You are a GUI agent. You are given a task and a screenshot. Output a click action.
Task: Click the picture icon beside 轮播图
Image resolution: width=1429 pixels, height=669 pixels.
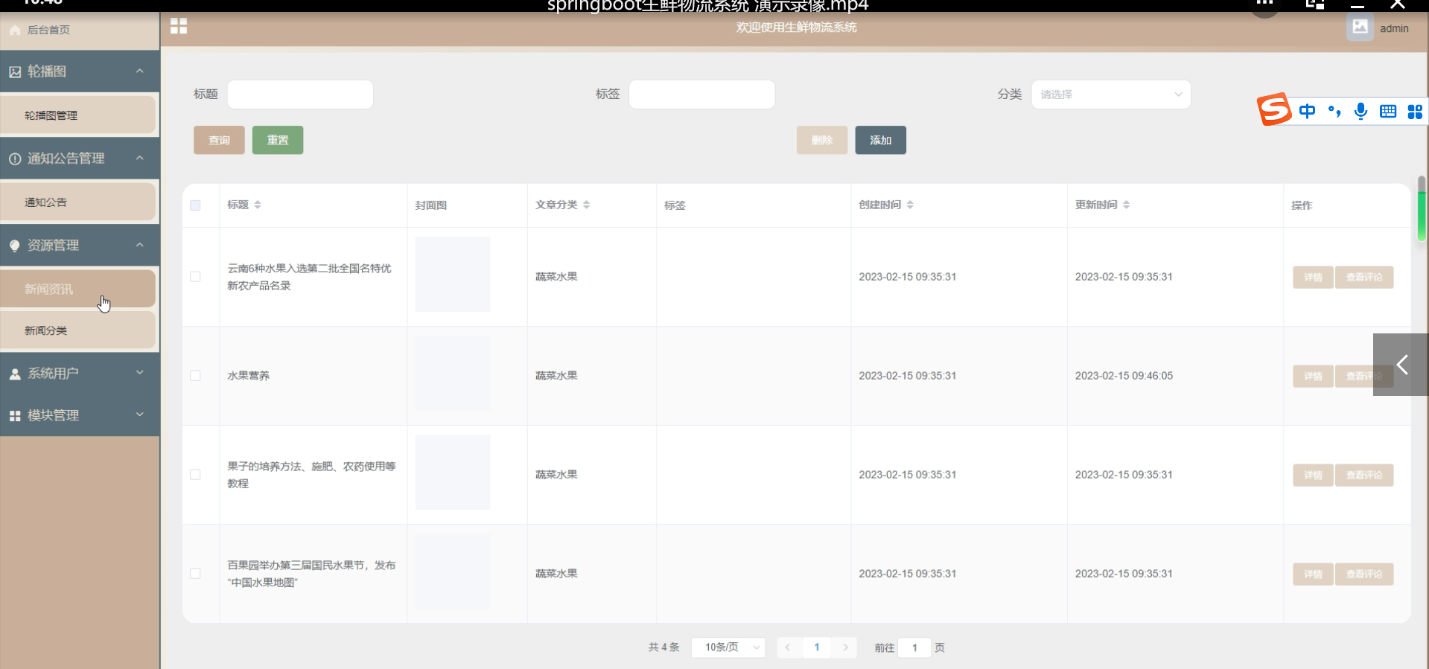[15, 72]
